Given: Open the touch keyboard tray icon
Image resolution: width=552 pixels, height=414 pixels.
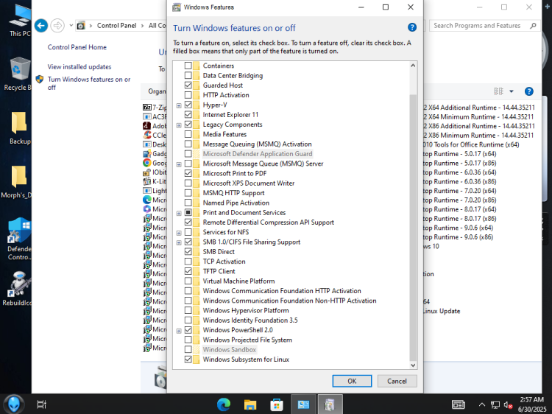Looking at the screenshot, I should pos(459,405).
